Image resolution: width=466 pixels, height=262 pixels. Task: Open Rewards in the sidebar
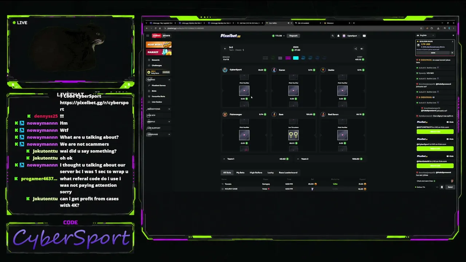click(x=156, y=60)
